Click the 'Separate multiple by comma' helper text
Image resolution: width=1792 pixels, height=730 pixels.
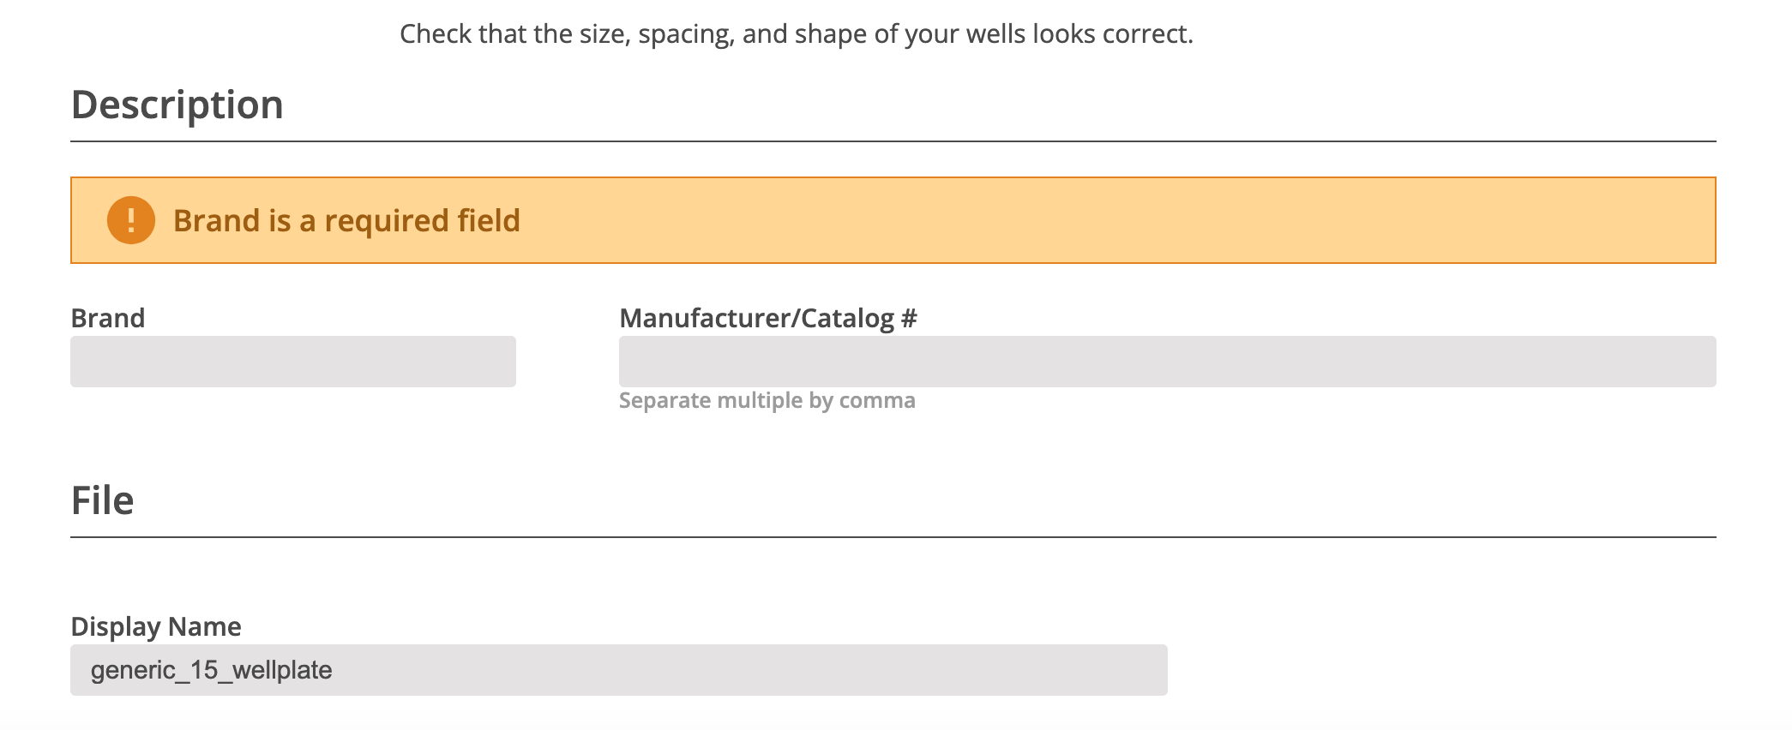767,399
